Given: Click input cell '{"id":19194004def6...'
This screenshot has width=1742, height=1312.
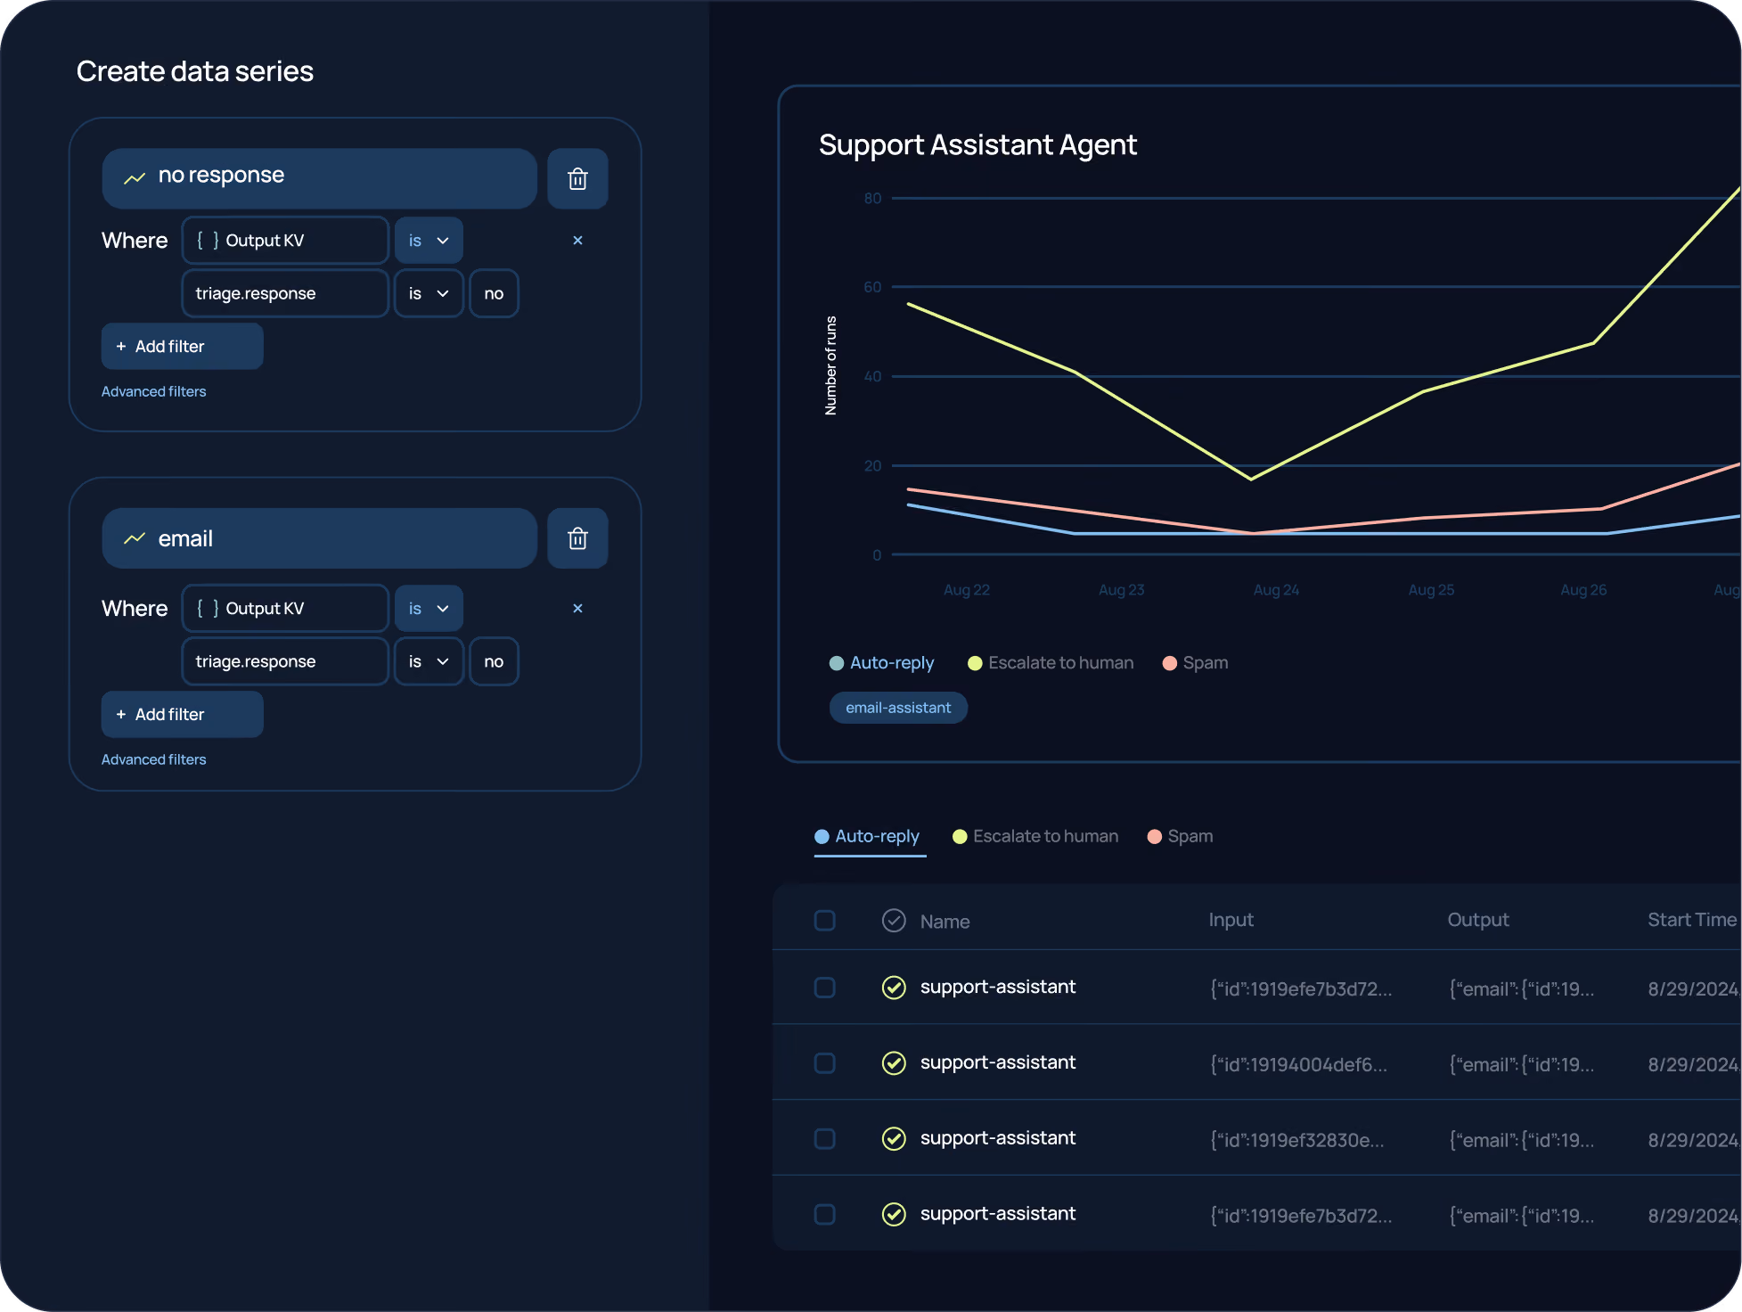Looking at the screenshot, I should [1298, 1064].
